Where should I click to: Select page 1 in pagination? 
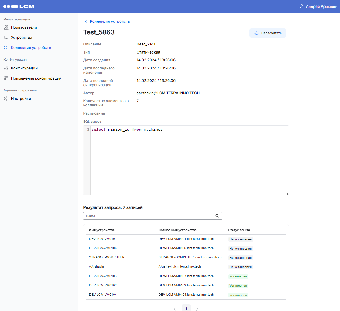tap(186, 308)
